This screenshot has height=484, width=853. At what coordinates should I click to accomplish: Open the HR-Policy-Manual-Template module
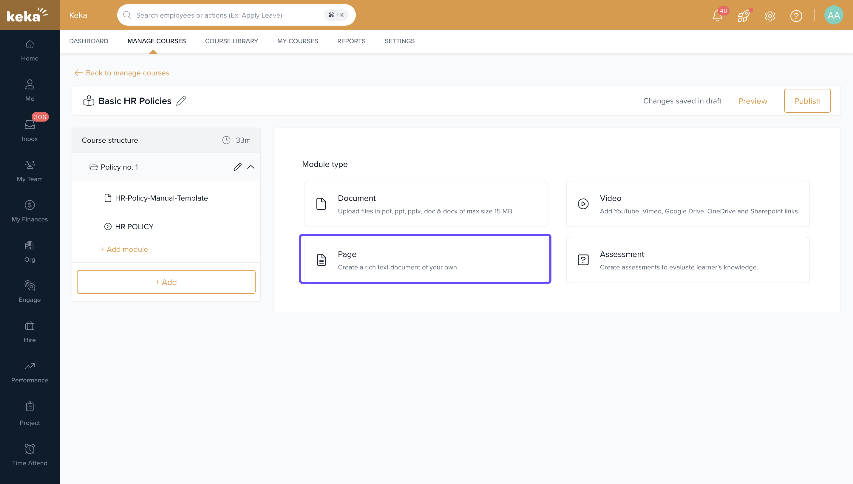[x=161, y=198]
